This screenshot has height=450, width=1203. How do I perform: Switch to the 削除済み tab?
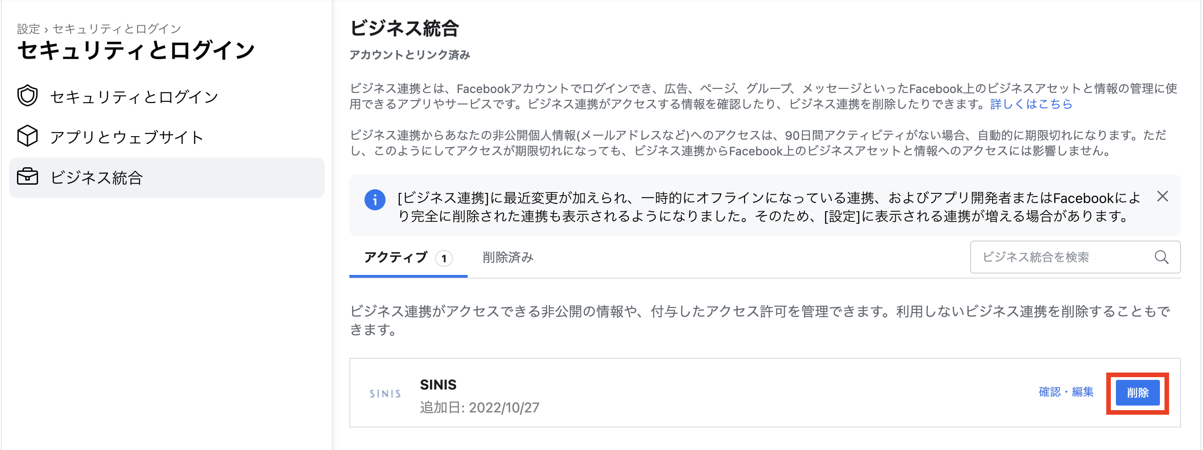point(507,257)
